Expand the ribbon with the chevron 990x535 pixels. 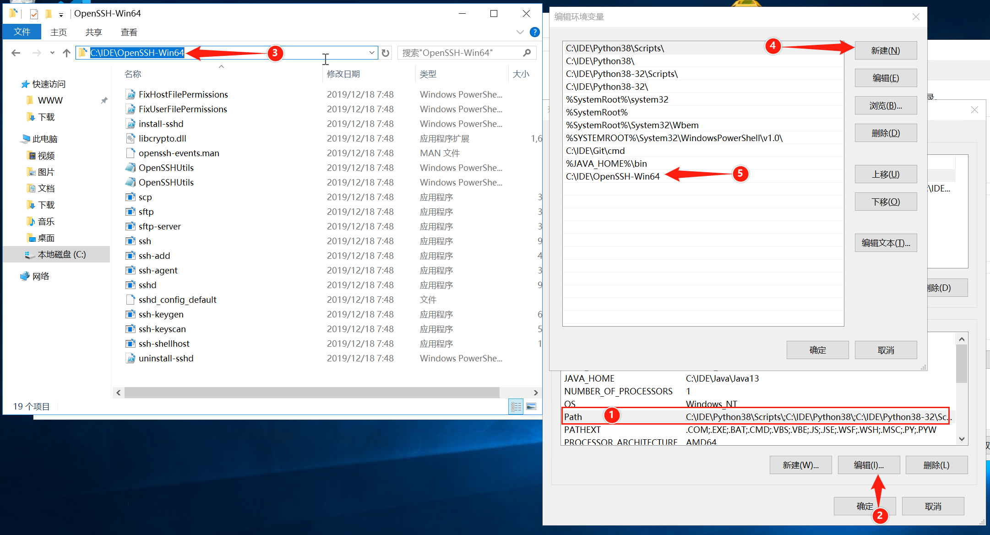pos(520,32)
